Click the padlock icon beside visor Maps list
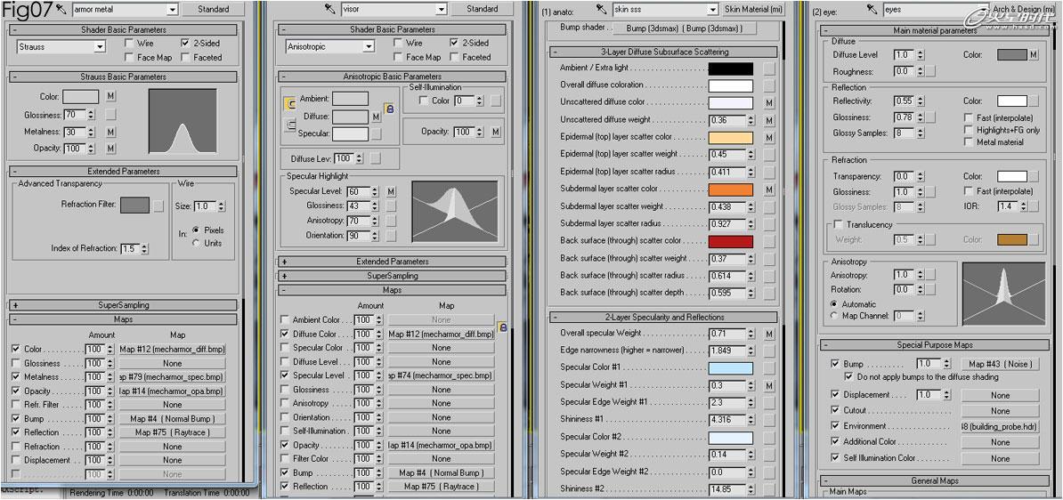Image resolution: width=1063 pixels, height=500 pixels. [502, 327]
